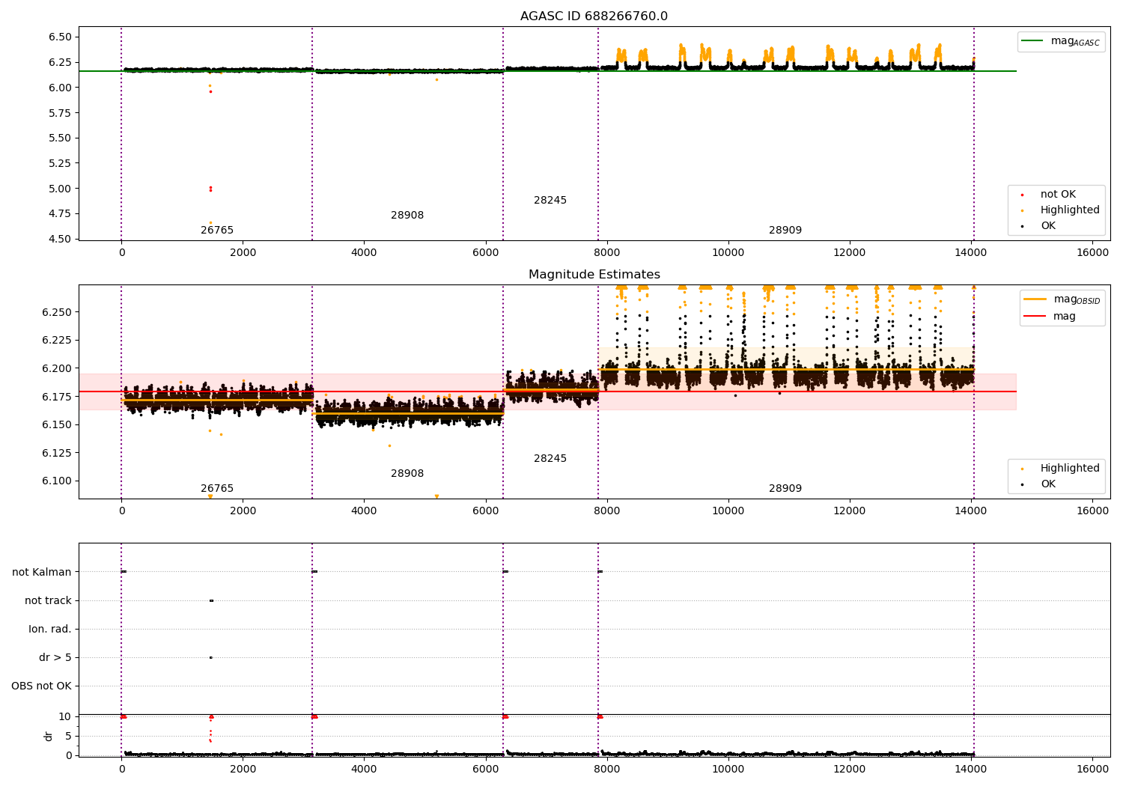Click OBSID label 26765 in AGASC ID plot
Viewport: 1123px width, 786px height.
point(217,231)
